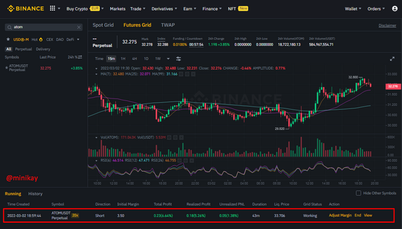402x229 pixels.
Task: Switch to the Spot Grid tab
Action: pos(103,25)
